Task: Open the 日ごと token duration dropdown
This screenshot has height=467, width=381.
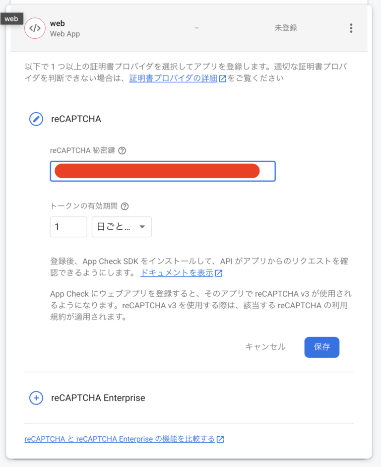Action: [122, 227]
